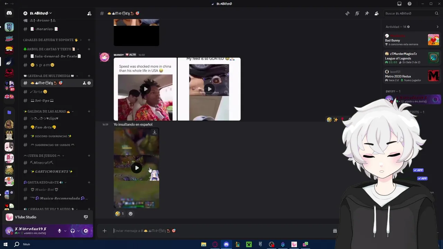
Task: Open Discord direct messages home
Action: pos(9,13)
